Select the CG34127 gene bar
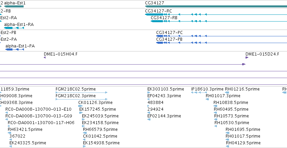 [x=216, y=6]
